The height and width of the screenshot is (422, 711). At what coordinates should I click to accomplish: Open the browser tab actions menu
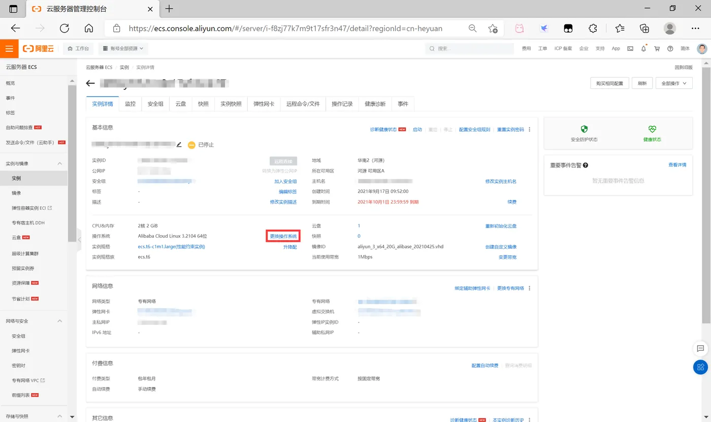click(x=14, y=9)
